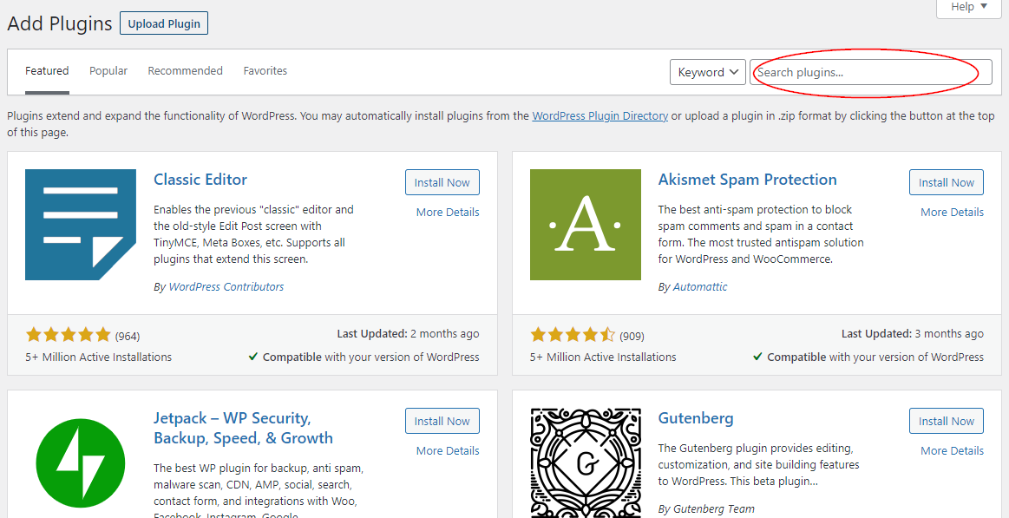Click the Classic Editor star rating

[x=69, y=335]
